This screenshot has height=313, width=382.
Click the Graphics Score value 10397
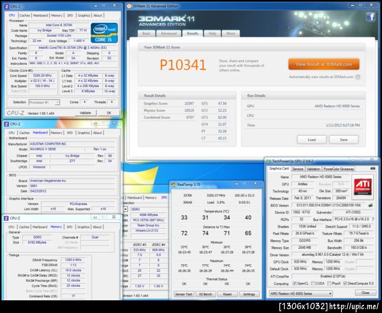[x=189, y=103]
